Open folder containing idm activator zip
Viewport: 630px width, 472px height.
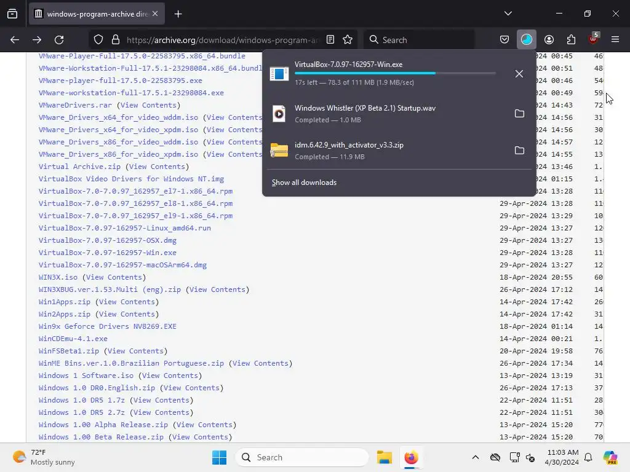click(519, 151)
